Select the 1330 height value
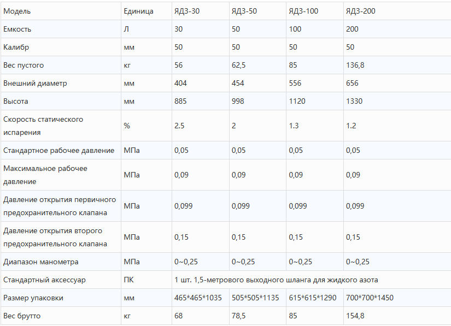Screen dimensions: 451x326 [354, 102]
